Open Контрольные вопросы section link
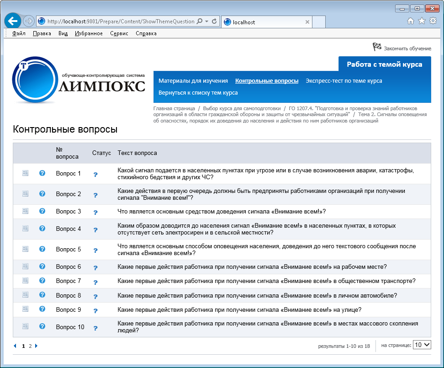 (x=267, y=81)
